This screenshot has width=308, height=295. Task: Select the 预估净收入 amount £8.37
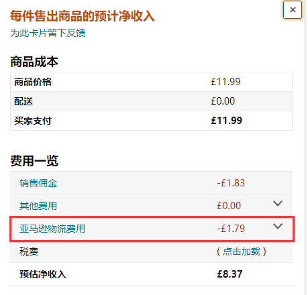tap(229, 274)
